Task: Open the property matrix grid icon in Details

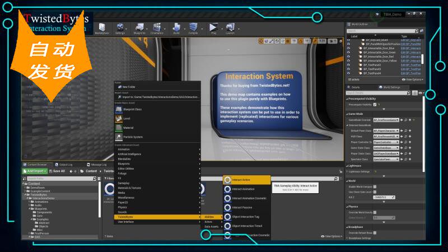Action: (x=415, y=93)
